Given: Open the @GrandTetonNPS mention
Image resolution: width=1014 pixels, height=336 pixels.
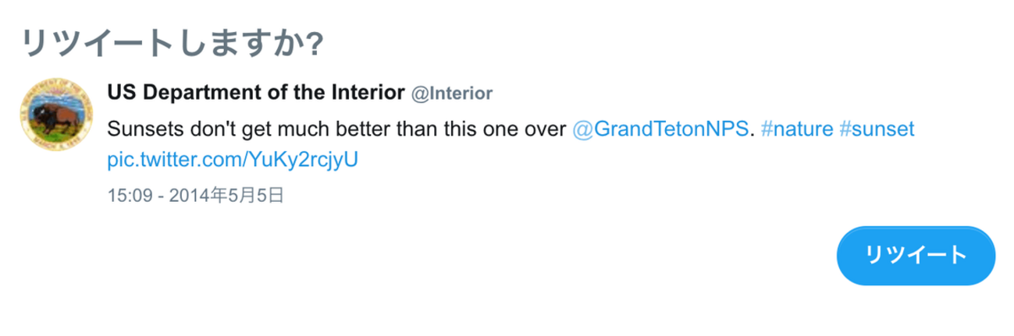Looking at the screenshot, I should 660,128.
